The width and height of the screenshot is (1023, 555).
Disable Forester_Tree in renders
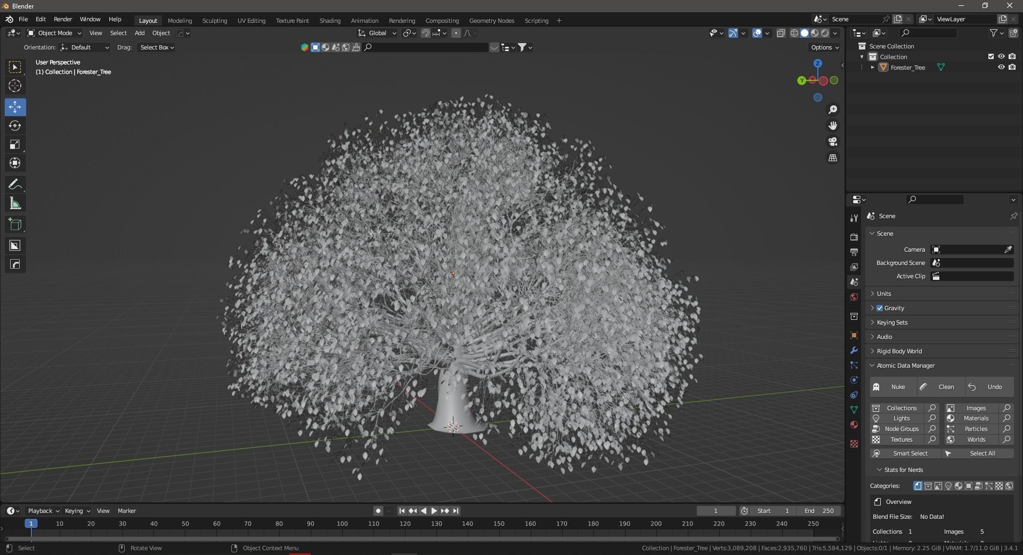coord(1012,67)
